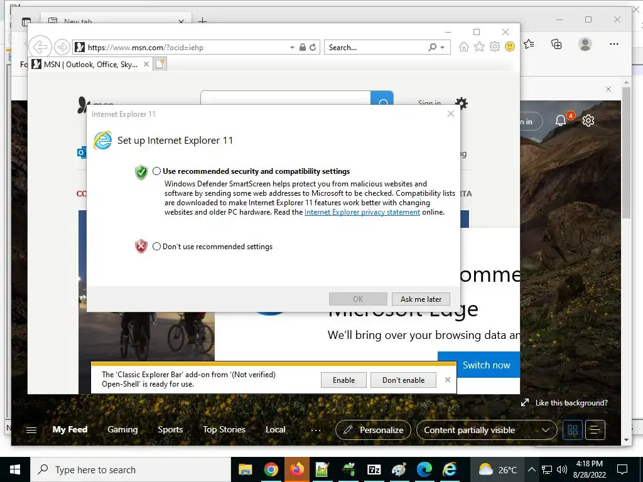Expand the IE search provider dropdown arrow
643x482 pixels.
(443, 48)
